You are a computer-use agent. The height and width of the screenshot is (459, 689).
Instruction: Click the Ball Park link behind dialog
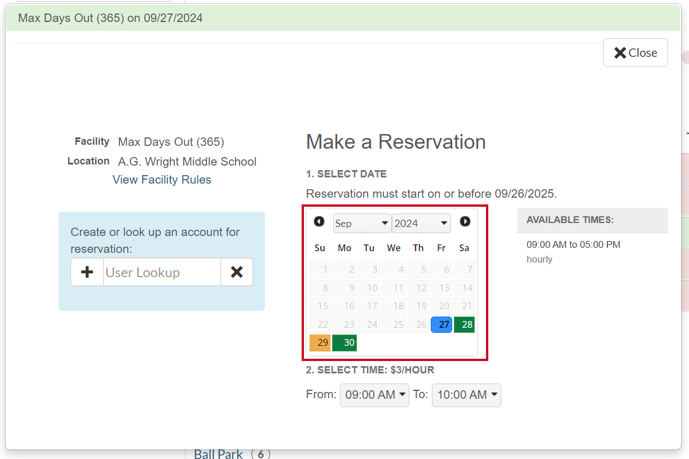coord(218,454)
